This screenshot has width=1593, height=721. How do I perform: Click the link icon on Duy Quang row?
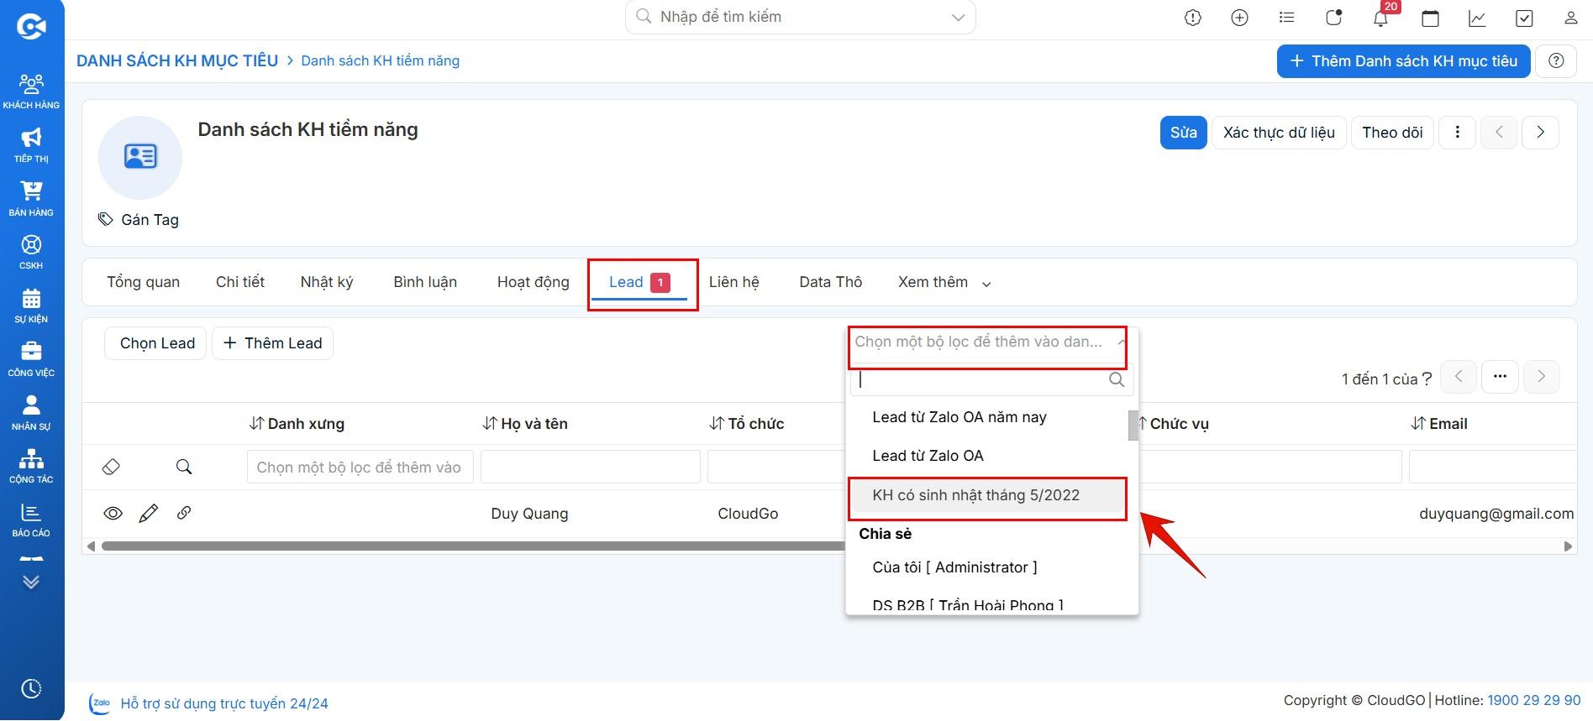pyautogui.click(x=184, y=513)
